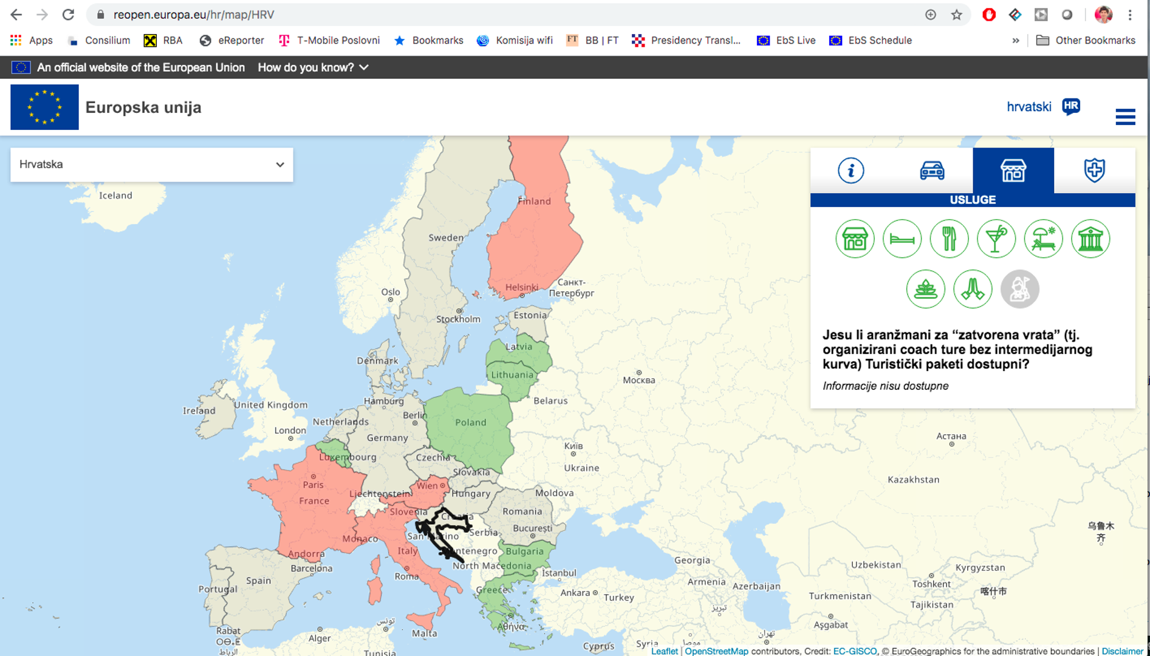The height and width of the screenshot is (656, 1150).
Task: Bookmark this page with the star icon
Action: click(x=956, y=15)
